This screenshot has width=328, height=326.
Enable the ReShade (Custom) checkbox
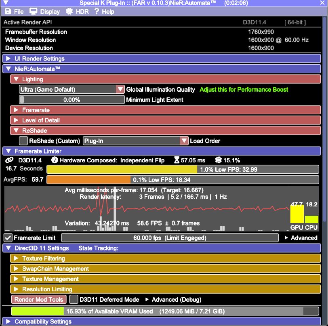(x=23, y=141)
